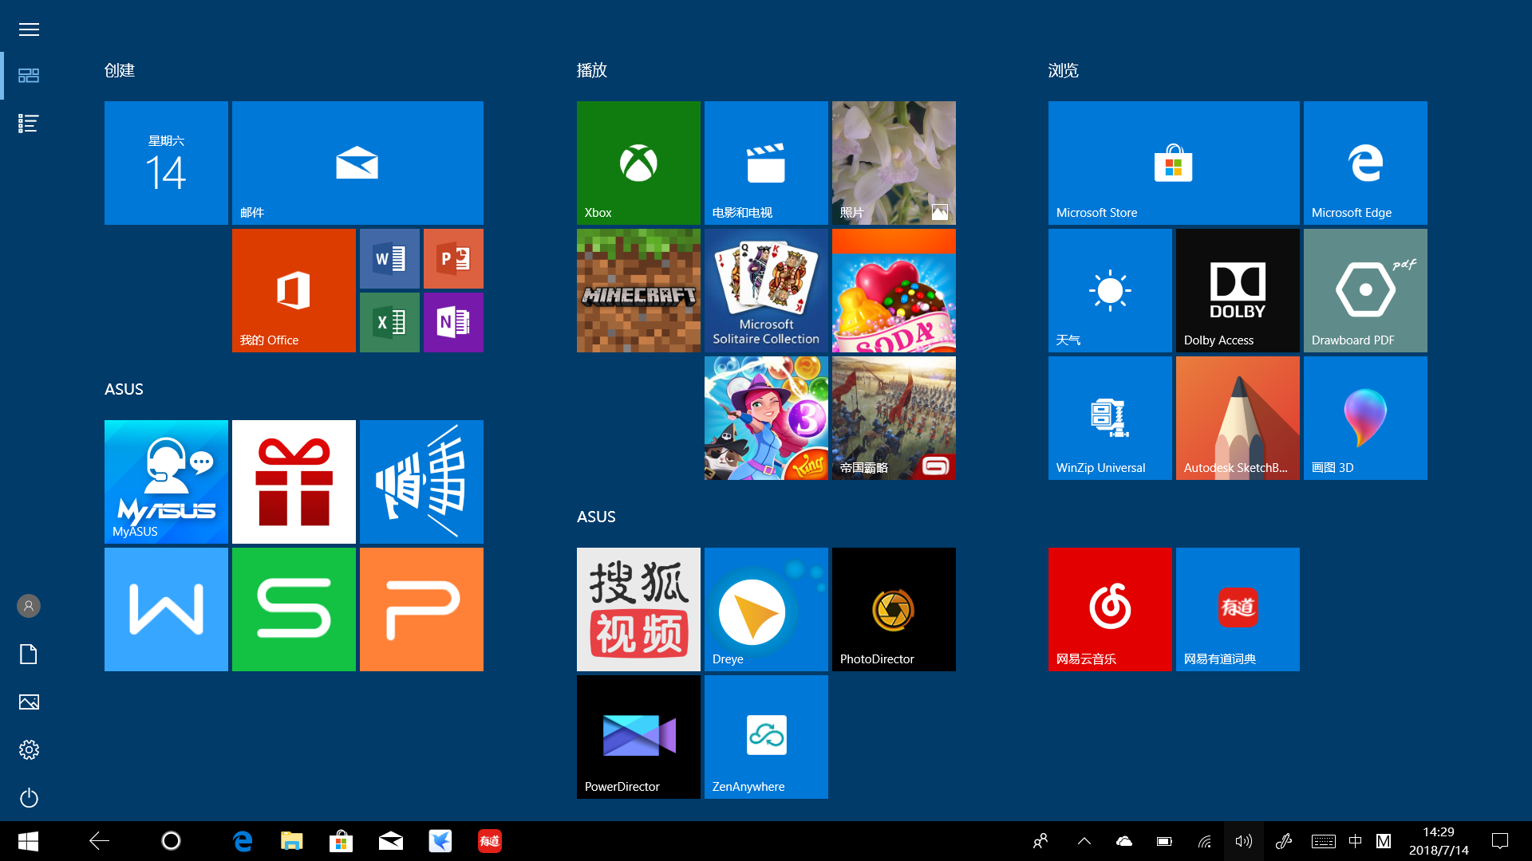Screen dimensions: 1532x861
Task: Open the Store icon on the taskbar
Action: [342, 841]
